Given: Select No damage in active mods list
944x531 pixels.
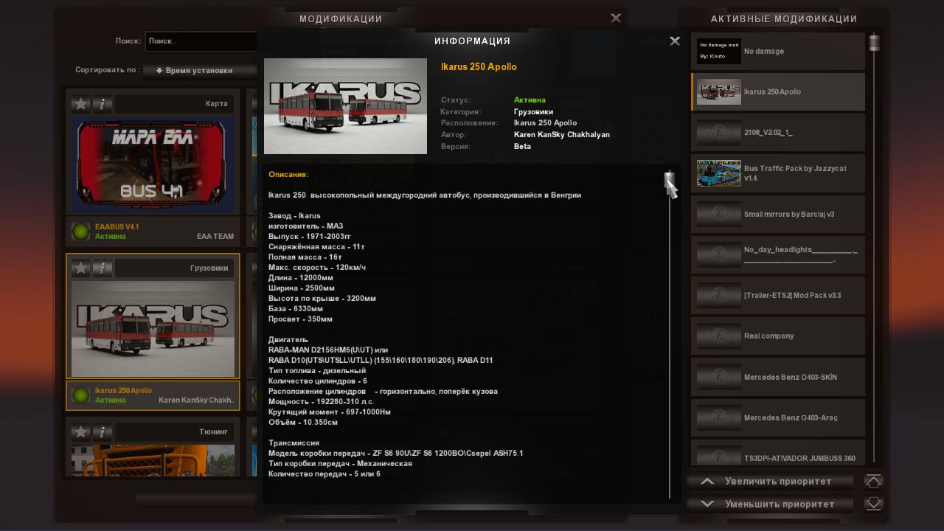Looking at the screenshot, I should tap(777, 52).
